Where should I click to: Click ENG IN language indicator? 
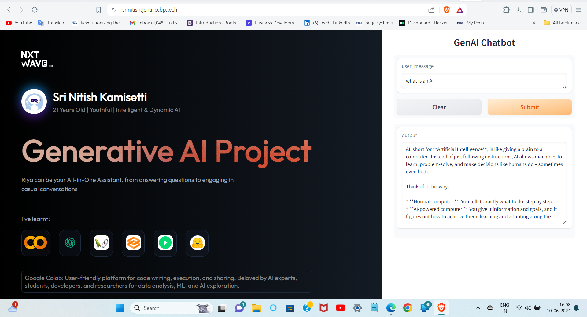tap(504, 308)
